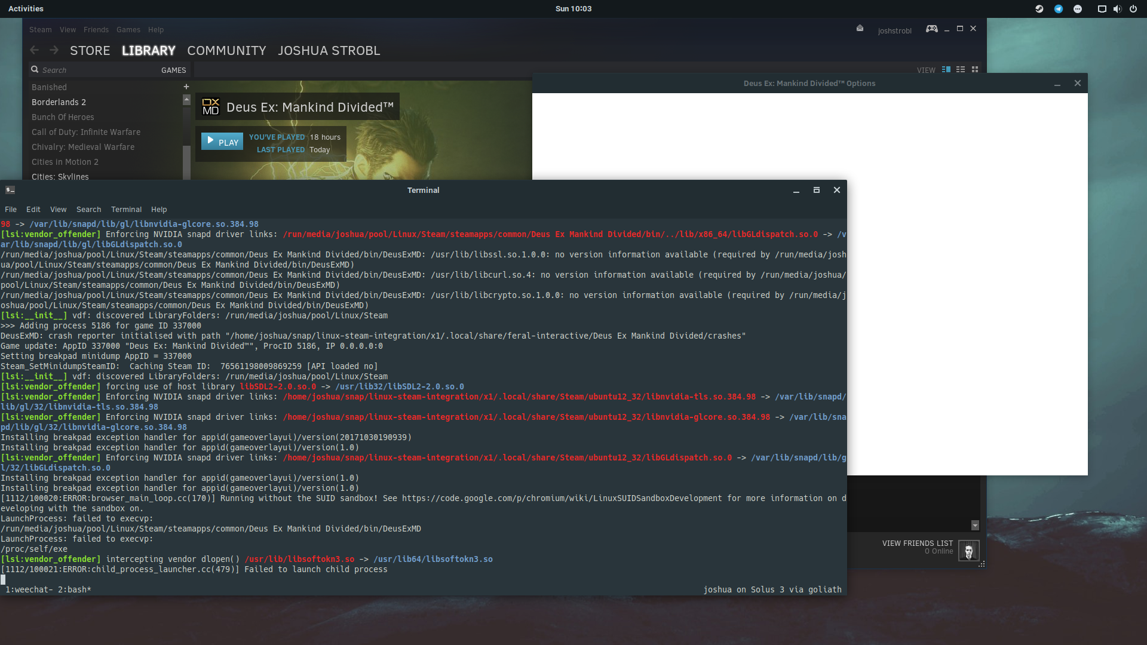Go to the LIBRARY tab
Viewport: 1147px width, 645px height.
coord(149,51)
